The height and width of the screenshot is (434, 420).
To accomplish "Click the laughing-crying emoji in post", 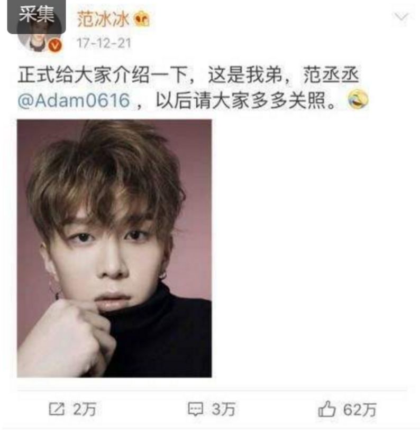I will 358,100.
